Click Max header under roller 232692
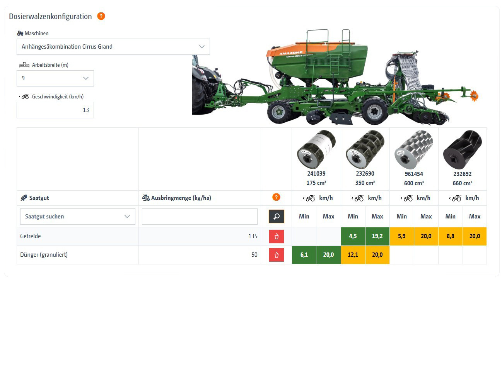Viewport: 502px width, 386px height. [x=475, y=217]
